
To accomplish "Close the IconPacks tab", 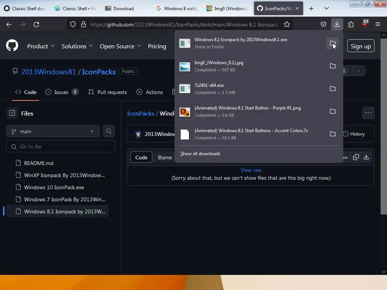I will coord(297,8).
